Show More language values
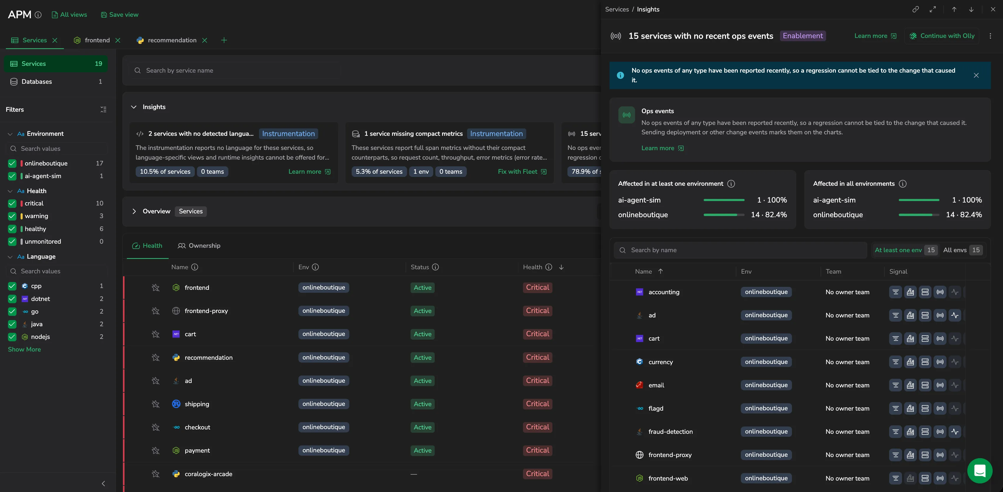Viewport: 1003px width, 492px height. point(24,350)
